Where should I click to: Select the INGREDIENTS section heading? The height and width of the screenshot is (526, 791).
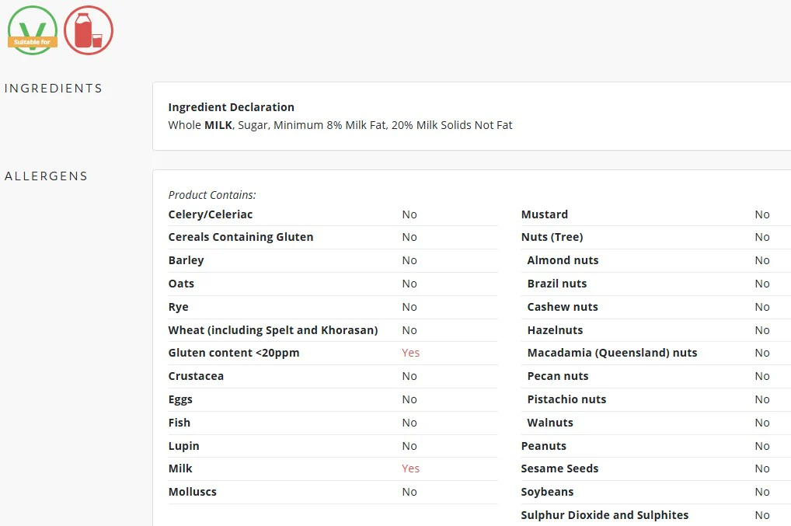pyautogui.click(x=54, y=89)
